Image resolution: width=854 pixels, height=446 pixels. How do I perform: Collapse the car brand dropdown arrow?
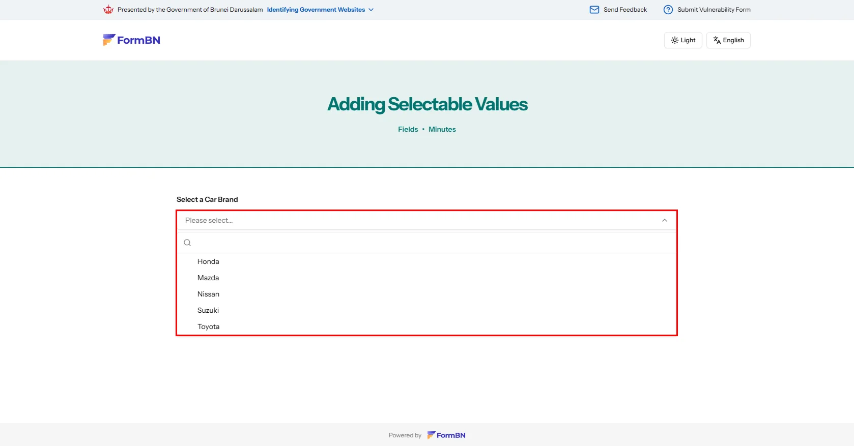tap(664, 220)
